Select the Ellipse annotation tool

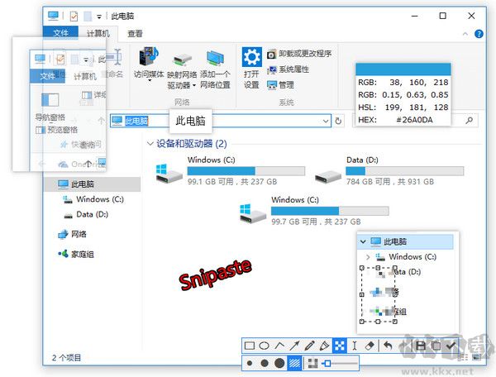[x=265, y=346]
